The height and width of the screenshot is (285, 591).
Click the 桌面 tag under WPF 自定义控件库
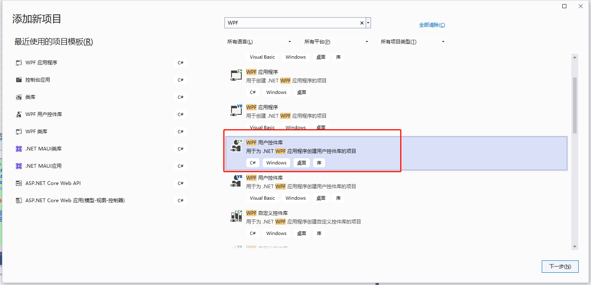[302, 233]
